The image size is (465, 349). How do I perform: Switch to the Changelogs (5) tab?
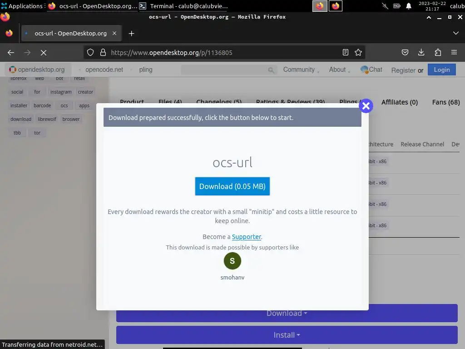click(x=219, y=102)
